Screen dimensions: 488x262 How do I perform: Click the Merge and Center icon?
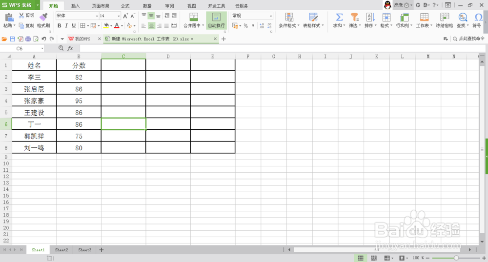(194, 17)
